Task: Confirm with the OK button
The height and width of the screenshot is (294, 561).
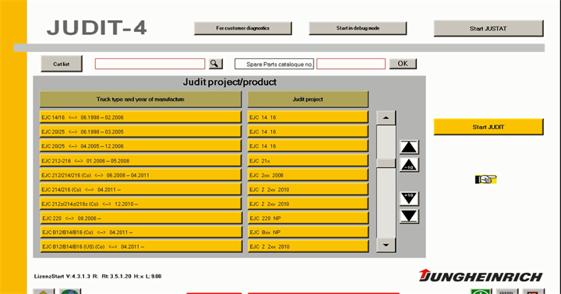Action: [x=403, y=64]
